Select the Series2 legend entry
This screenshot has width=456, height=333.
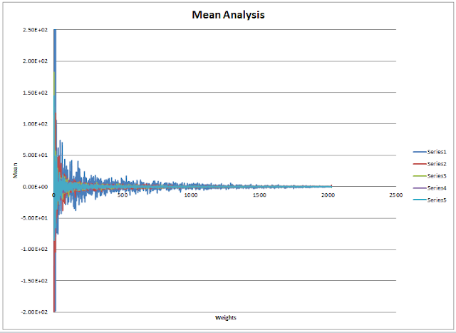pos(430,164)
